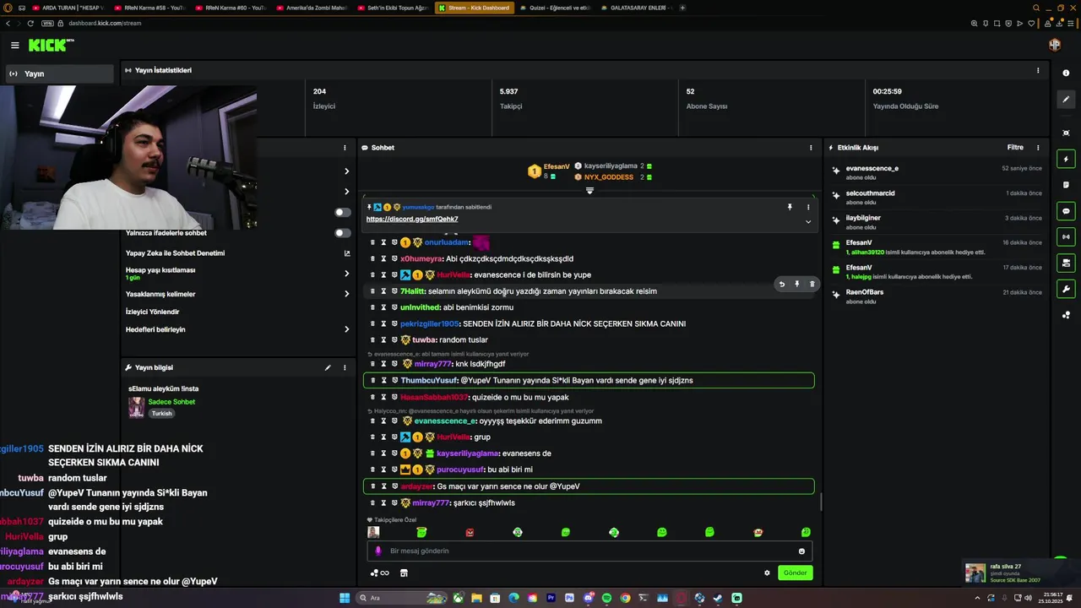Open the shop icon below message box
Image resolution: width=1081 pixels, height=608 pixels.
tap(404, 573)
